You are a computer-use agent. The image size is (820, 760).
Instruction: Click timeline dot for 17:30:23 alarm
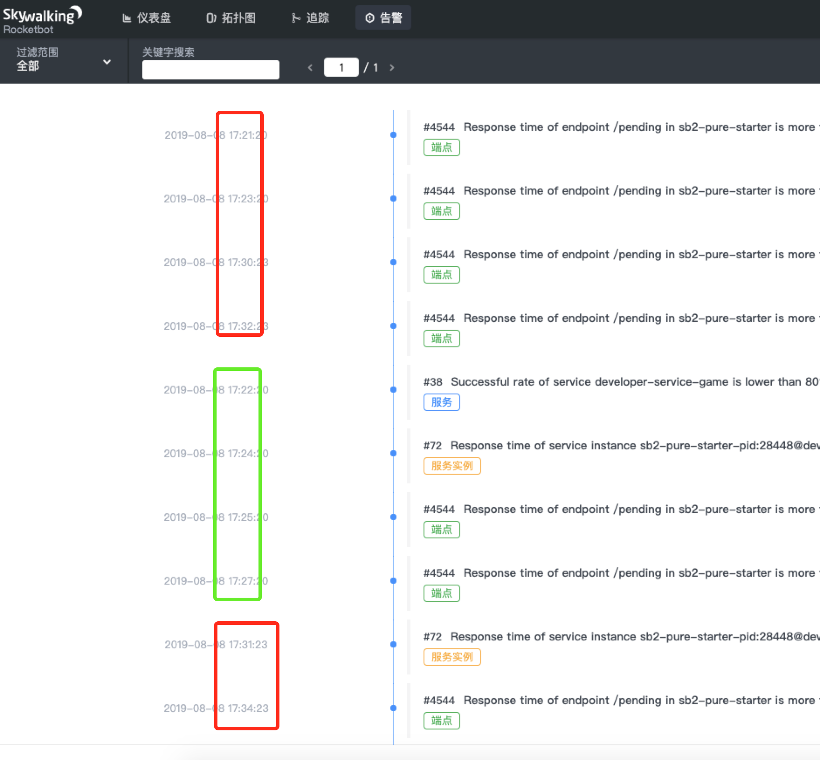point(393,262)
